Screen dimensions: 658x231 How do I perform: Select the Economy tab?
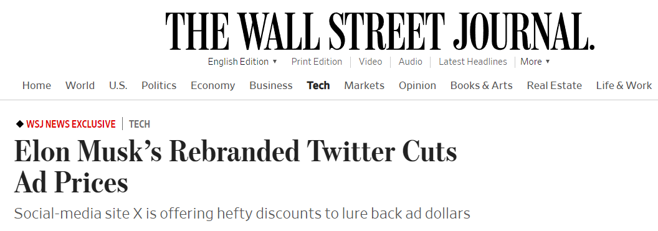click(x=212, y=85)
